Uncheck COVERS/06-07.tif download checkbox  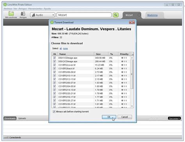tap(55, 83)
